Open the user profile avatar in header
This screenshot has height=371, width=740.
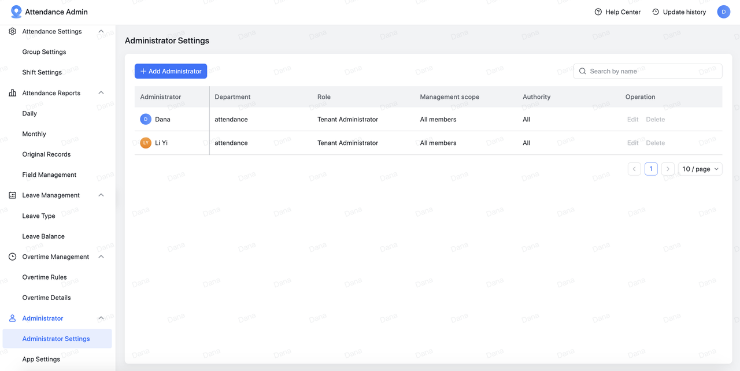724,12
